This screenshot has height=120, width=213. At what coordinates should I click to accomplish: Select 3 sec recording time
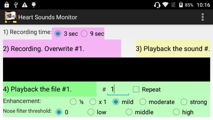pyautogui.click(x=66, y=34)
